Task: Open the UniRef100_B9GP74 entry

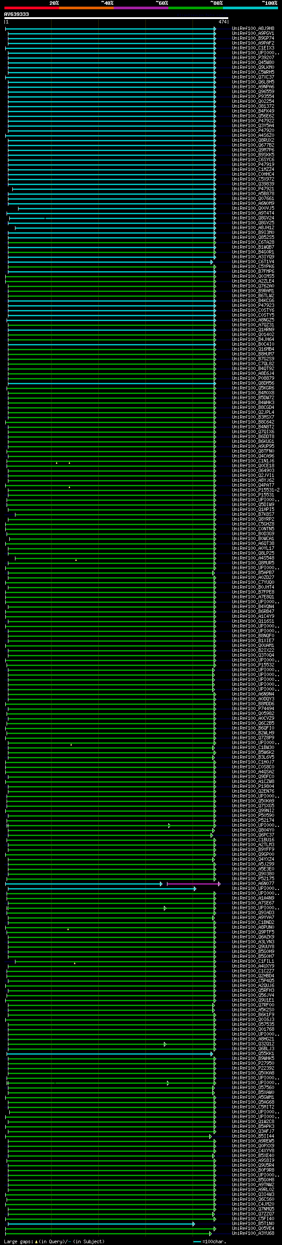Action: click(x=253, y=38)
